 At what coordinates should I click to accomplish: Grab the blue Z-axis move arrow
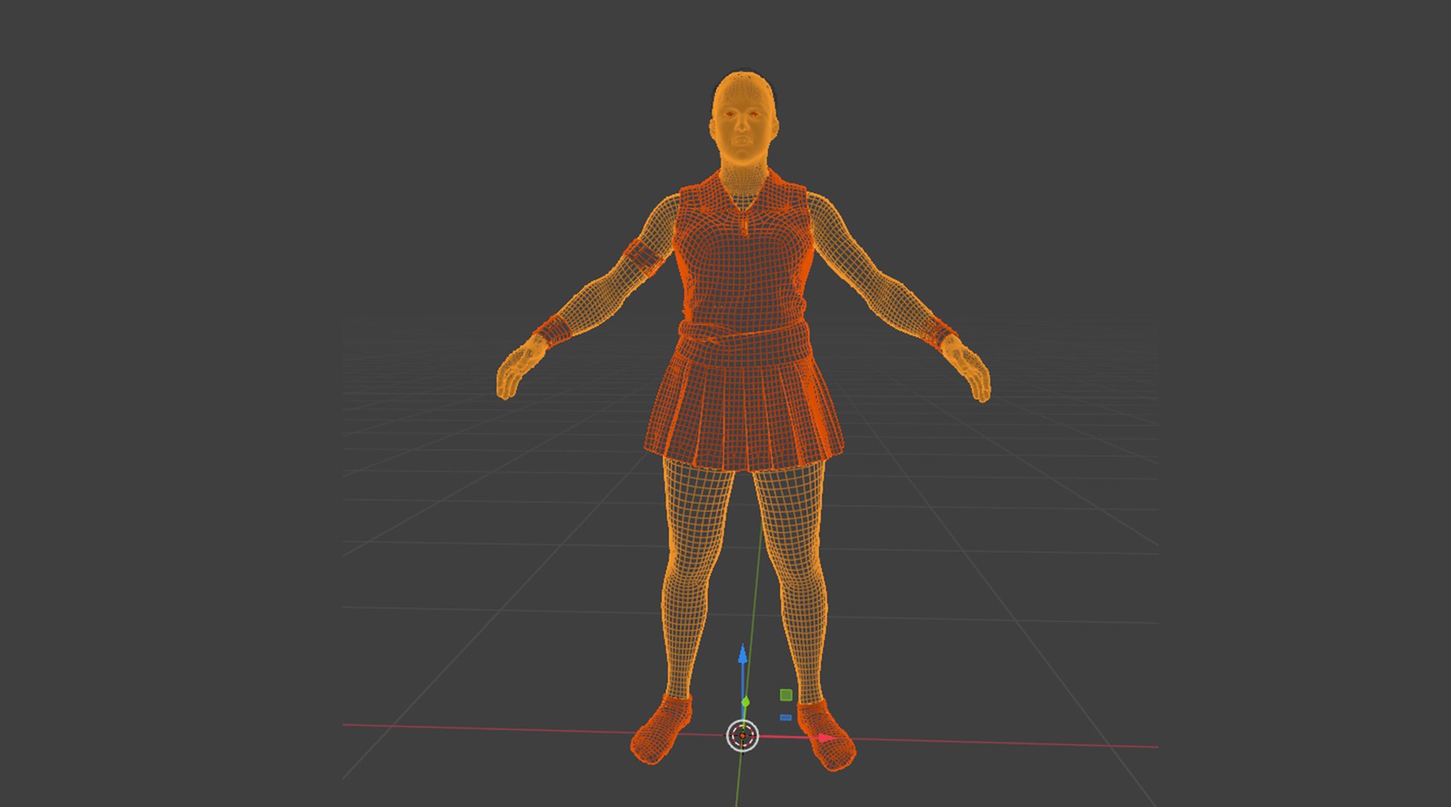pos(742,654)
